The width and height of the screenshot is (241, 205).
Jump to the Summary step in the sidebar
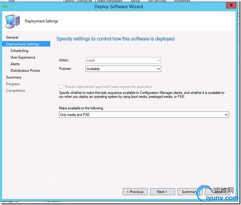click(x=13, y=77)
